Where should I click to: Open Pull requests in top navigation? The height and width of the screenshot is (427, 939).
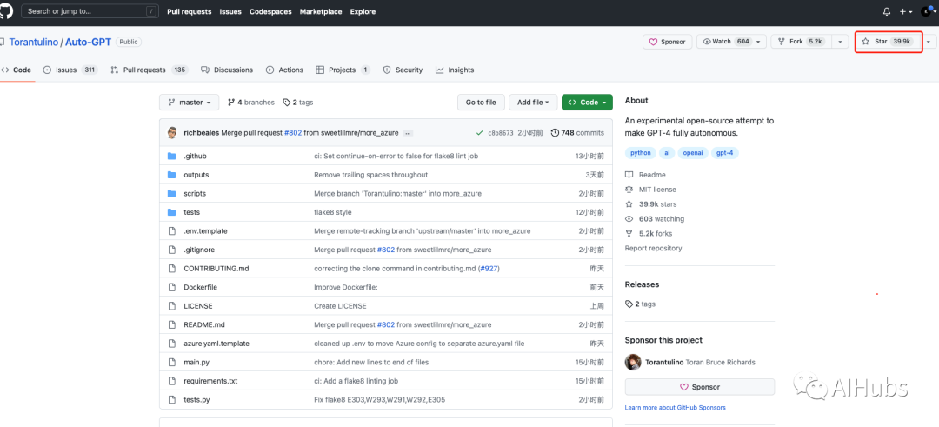190,11
